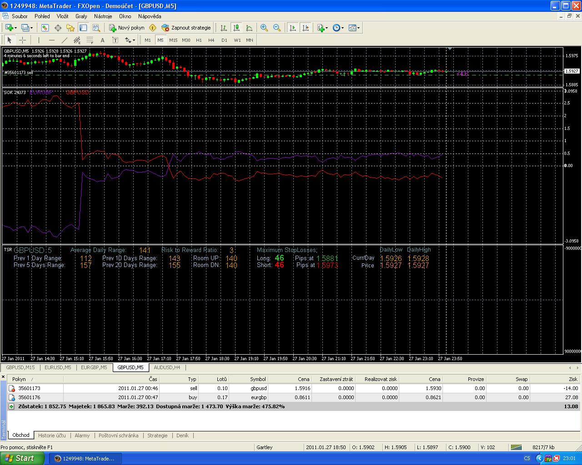
Task: Click Zapnout strategie button
Action: pyautogui.click(x=186, y=28)
